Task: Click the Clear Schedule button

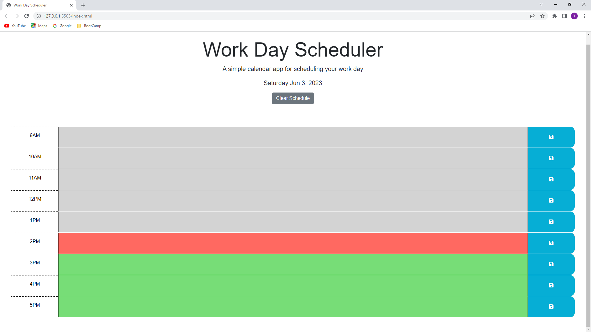Action: point(292,98)
